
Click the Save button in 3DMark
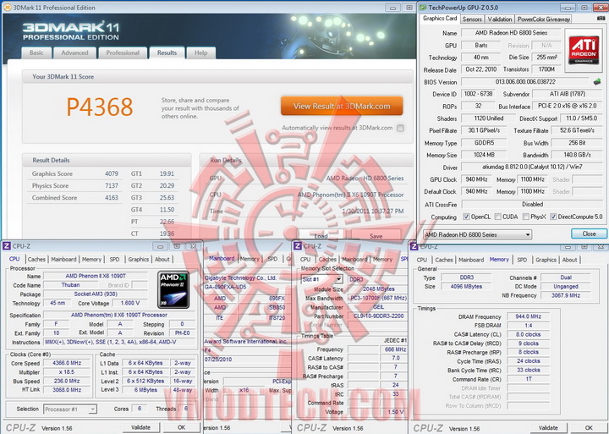point(376,236)
